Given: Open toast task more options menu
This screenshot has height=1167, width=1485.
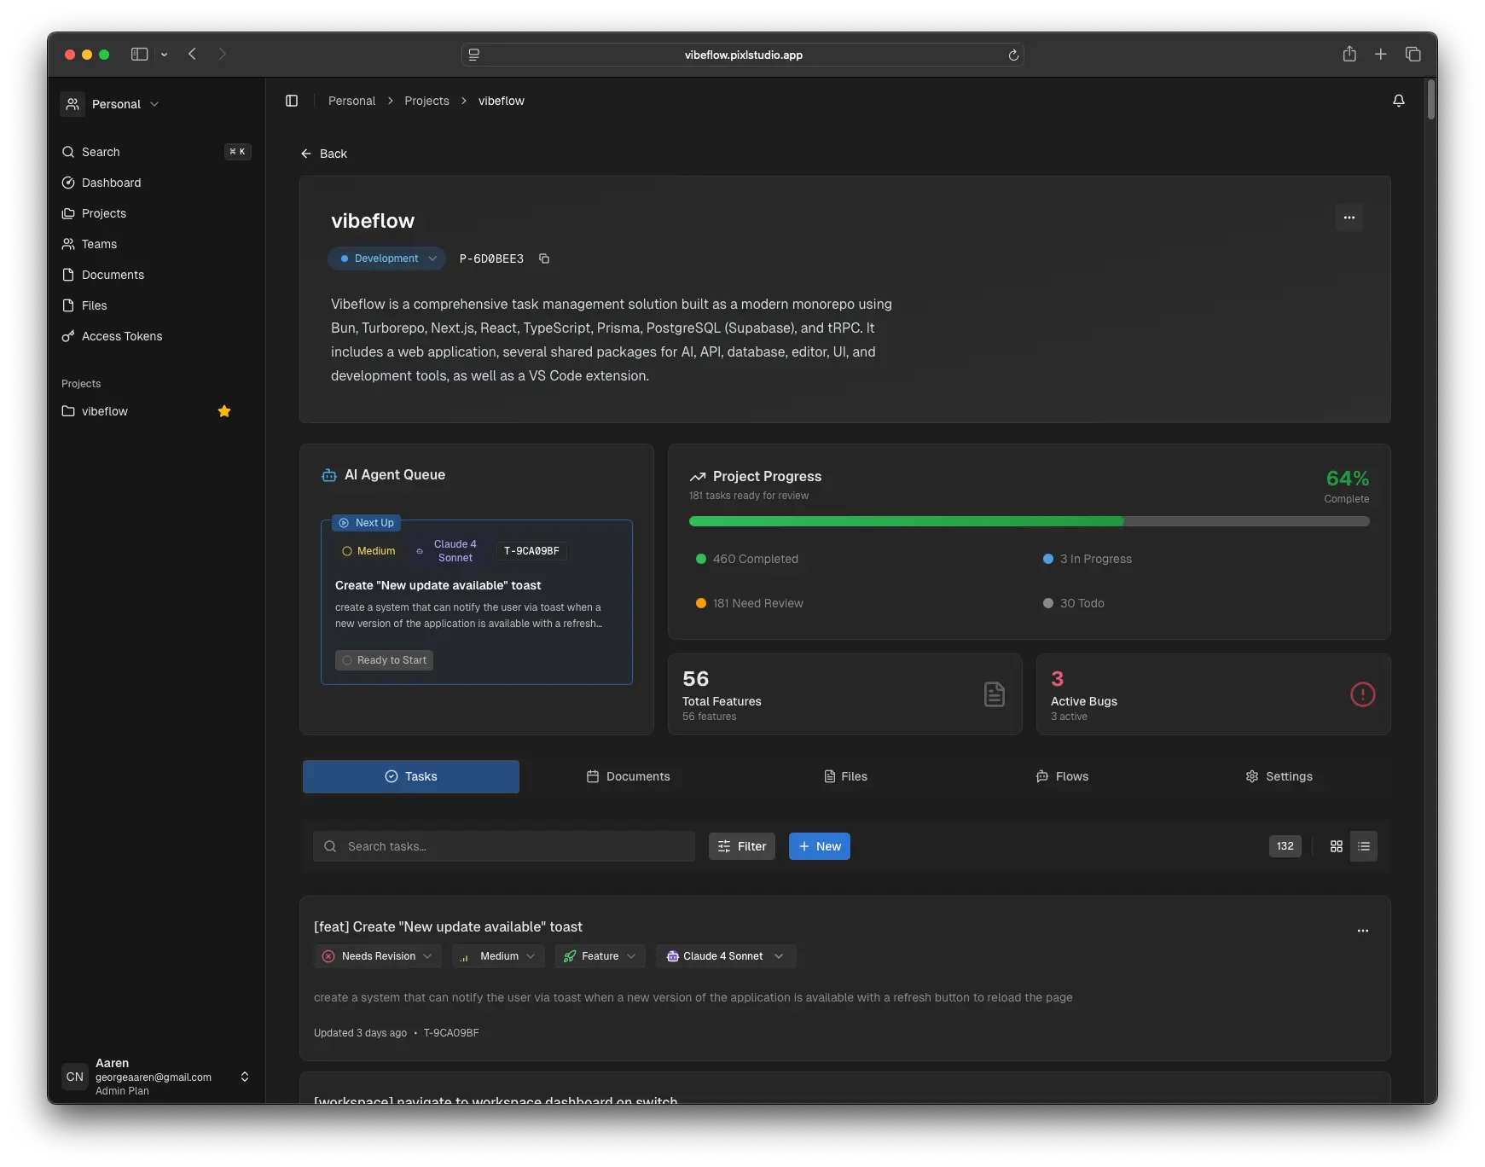Looking at the screenshot, I should 1363,931.
